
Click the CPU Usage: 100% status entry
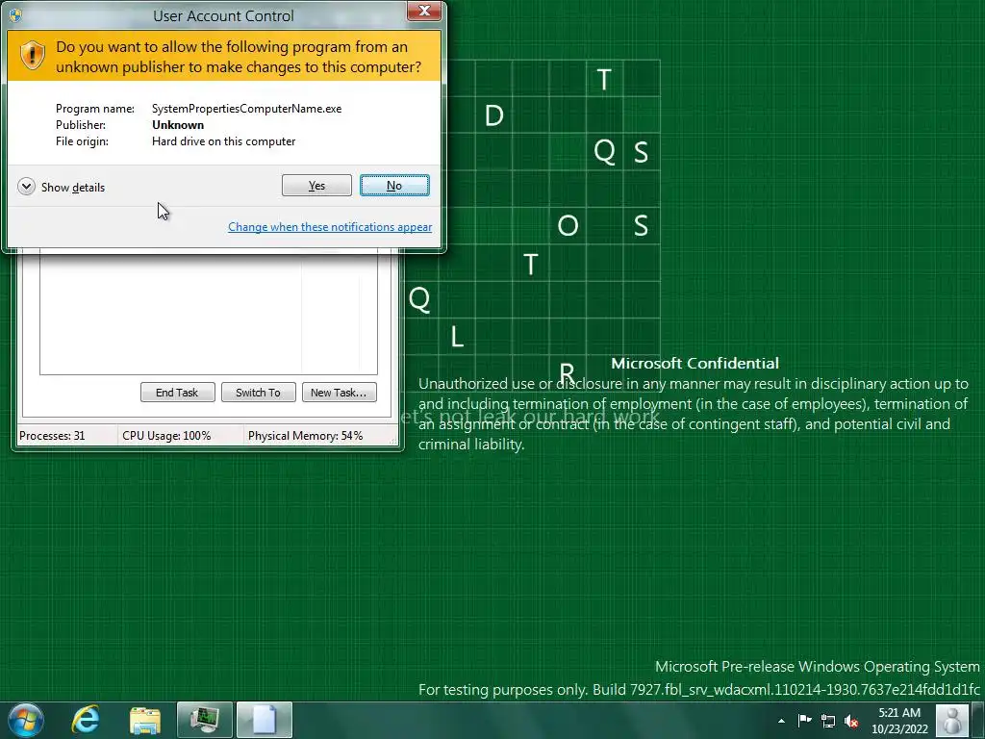pos(166,436)
